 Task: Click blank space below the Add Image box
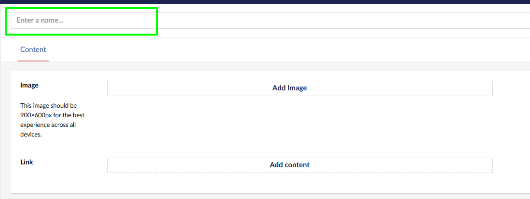coord(299,120)
